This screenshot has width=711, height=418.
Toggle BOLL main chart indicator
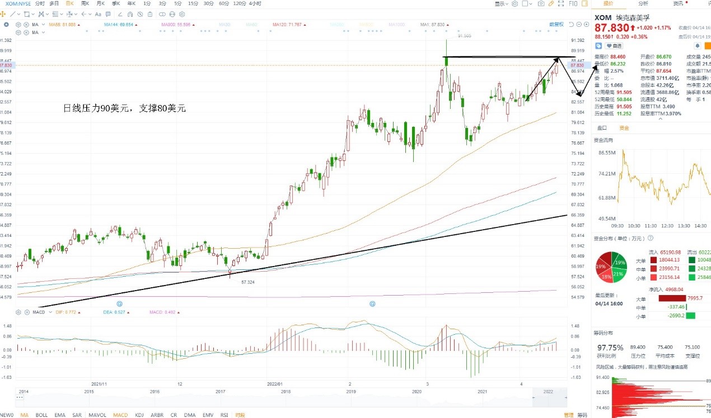coord(41,415)
